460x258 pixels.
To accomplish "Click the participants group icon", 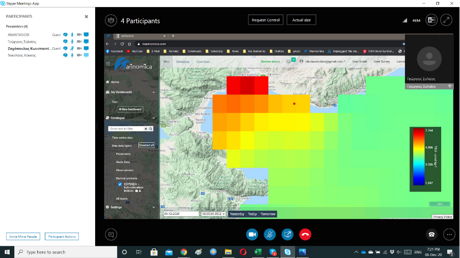I will [110, 20].
